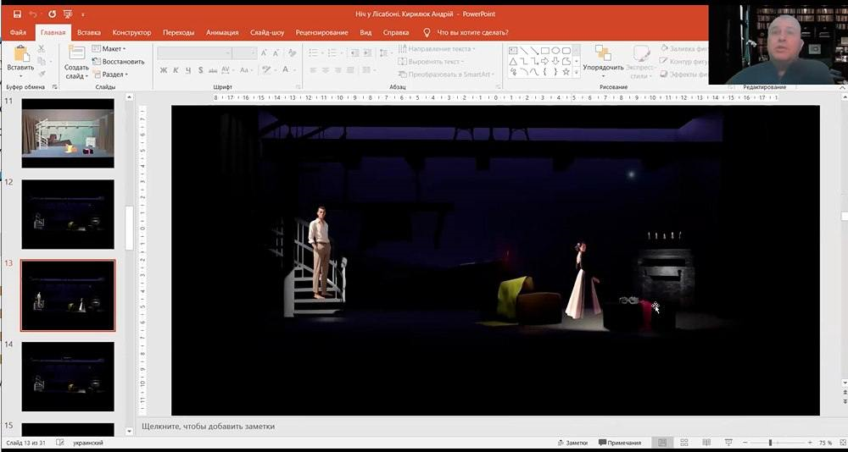Screen dimensions: 848x452
Task: Select the star shape in shapes gallery
Action: (x=566, y=71)
